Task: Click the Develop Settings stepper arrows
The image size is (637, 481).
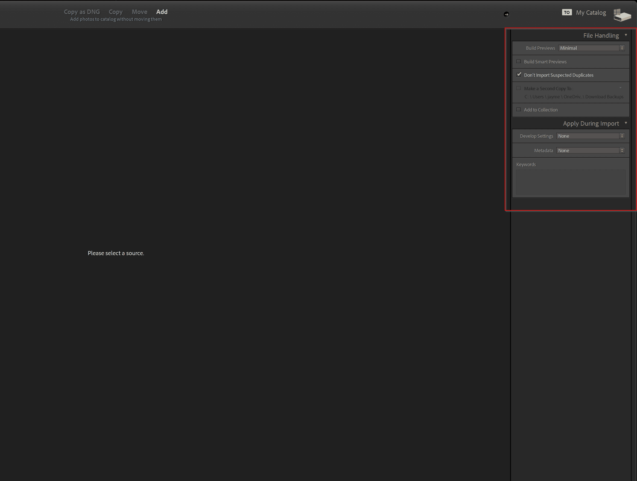Action: [622, 135]
